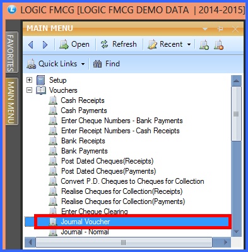Click the vertical scrollbar thumb
The width and height of the screenshot is (248, 252).
236,114
